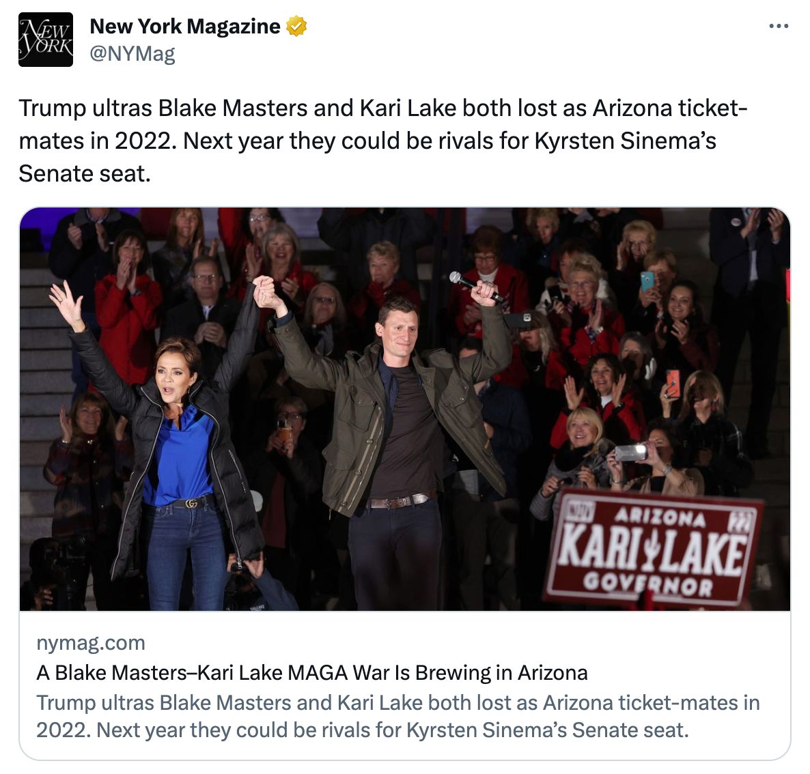Click the Kari Lake Governor sign in photo
Viewport: 810px width, 774px height.
pos(652,549)
